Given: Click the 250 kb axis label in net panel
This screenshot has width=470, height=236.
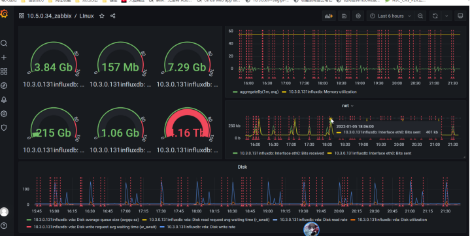Looking at the screenshot, I should [235, 126].
